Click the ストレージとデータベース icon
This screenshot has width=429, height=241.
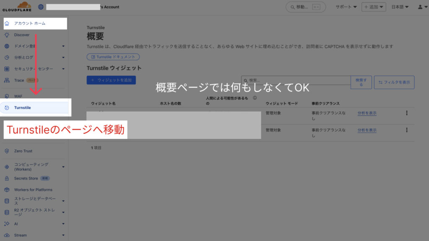7,201
